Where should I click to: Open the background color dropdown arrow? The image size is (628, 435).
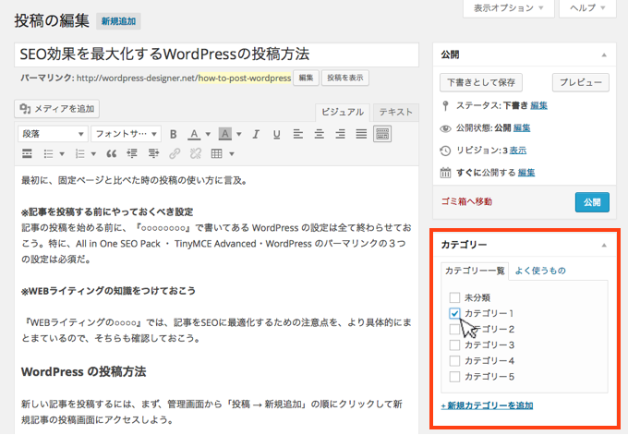tap(239, 134)
